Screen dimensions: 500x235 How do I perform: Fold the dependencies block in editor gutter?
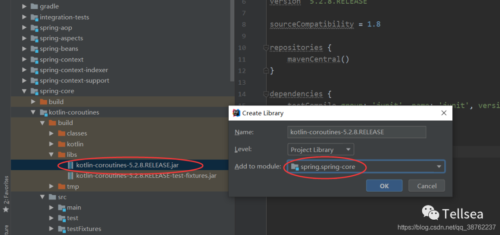click(x=265, y=94)
